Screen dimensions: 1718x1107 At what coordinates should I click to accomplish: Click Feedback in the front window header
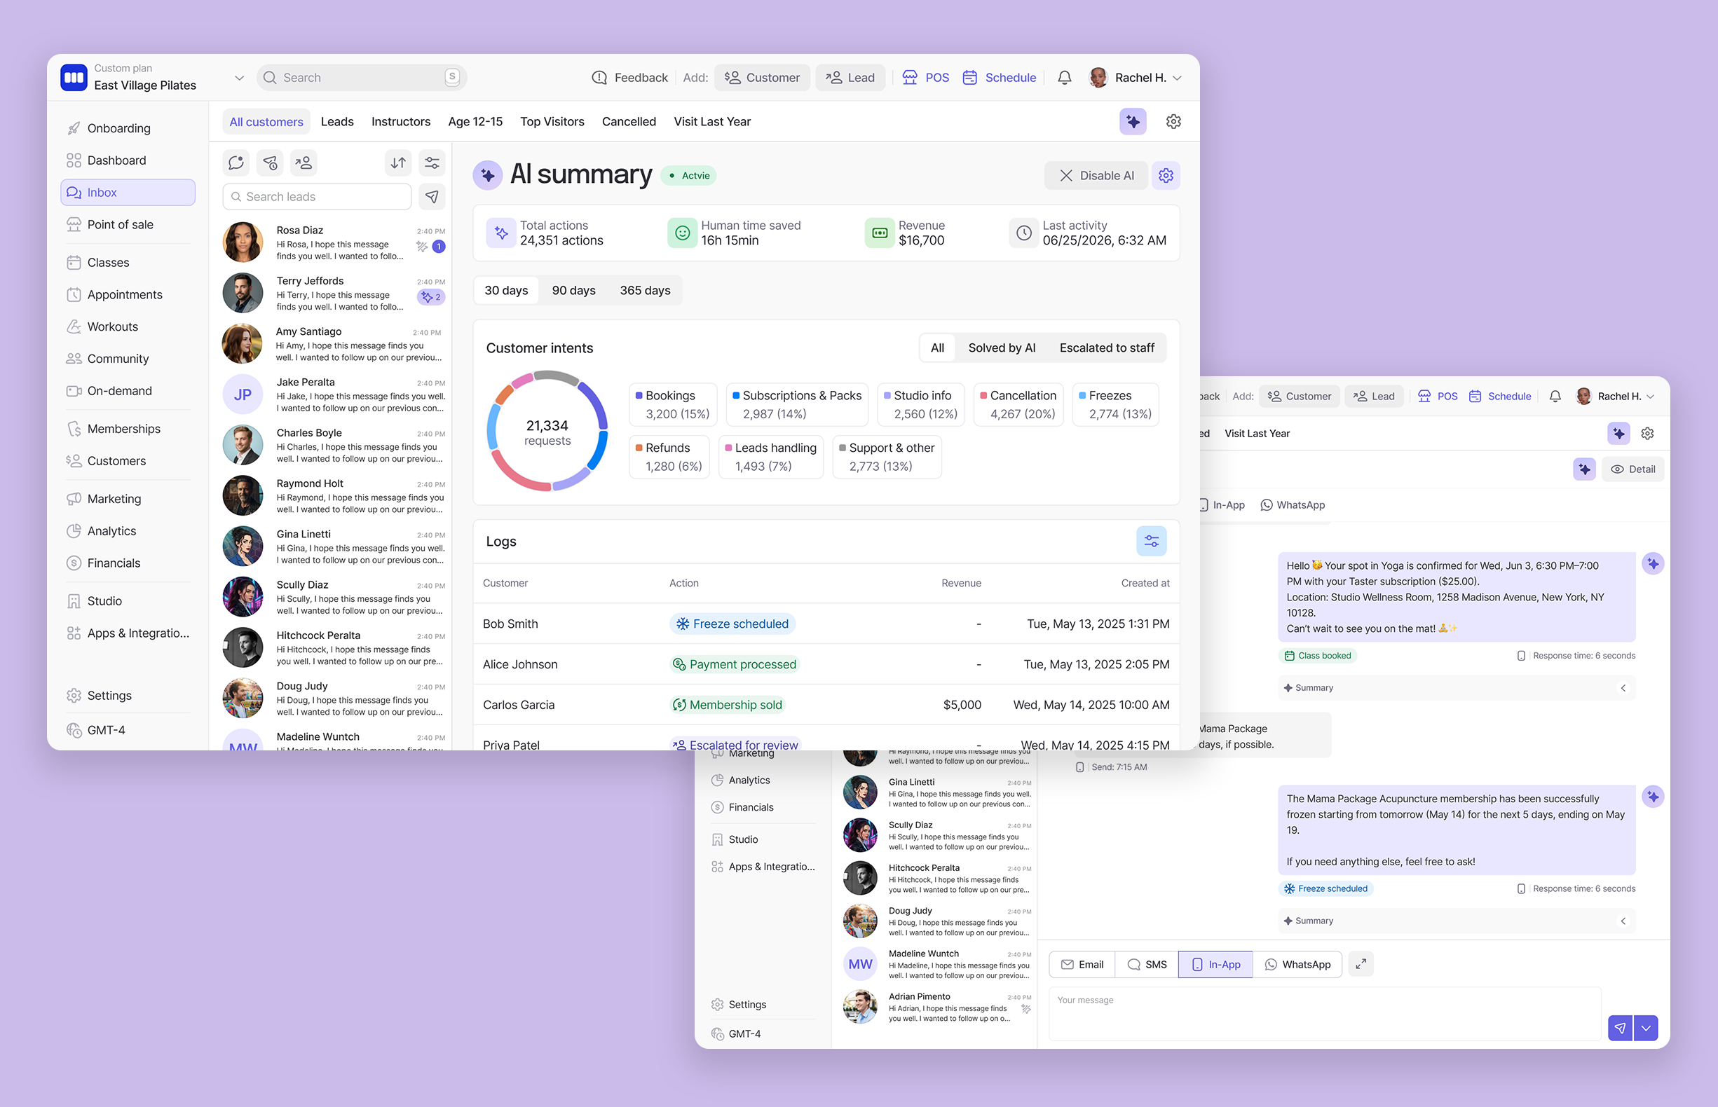tap(630, 78)
